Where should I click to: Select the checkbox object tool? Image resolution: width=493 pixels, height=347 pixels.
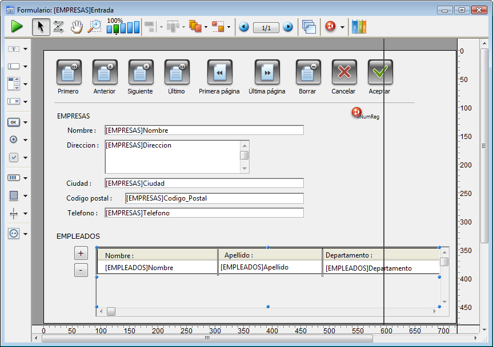pos(14,157)
